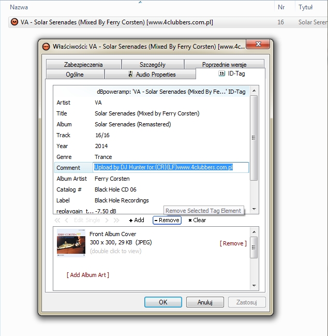Image resolution: width=328 pixels, height=336 pixels.
Task: Cancel the dialog with Anuluj
Action: 205,302
